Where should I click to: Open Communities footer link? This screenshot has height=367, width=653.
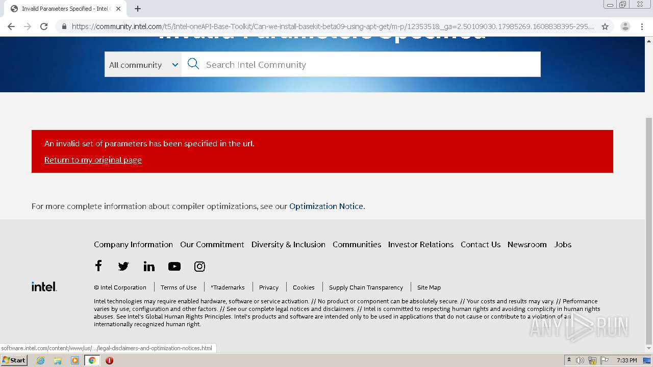click(x=357, y=244)
